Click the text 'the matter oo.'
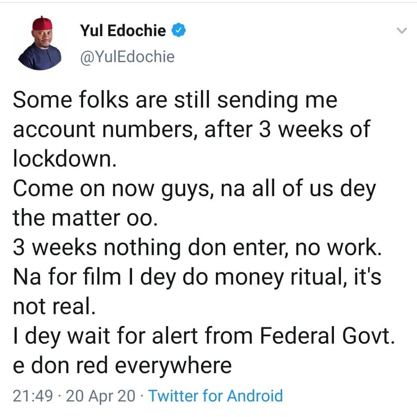 click(84, 218)
